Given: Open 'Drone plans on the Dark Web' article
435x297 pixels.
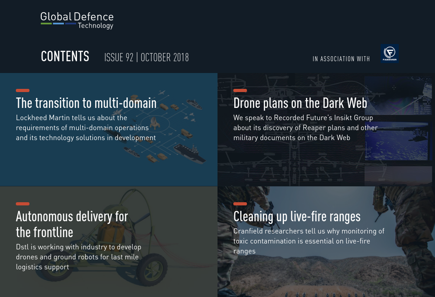Looking at the screenshot, I should (300, 103).
